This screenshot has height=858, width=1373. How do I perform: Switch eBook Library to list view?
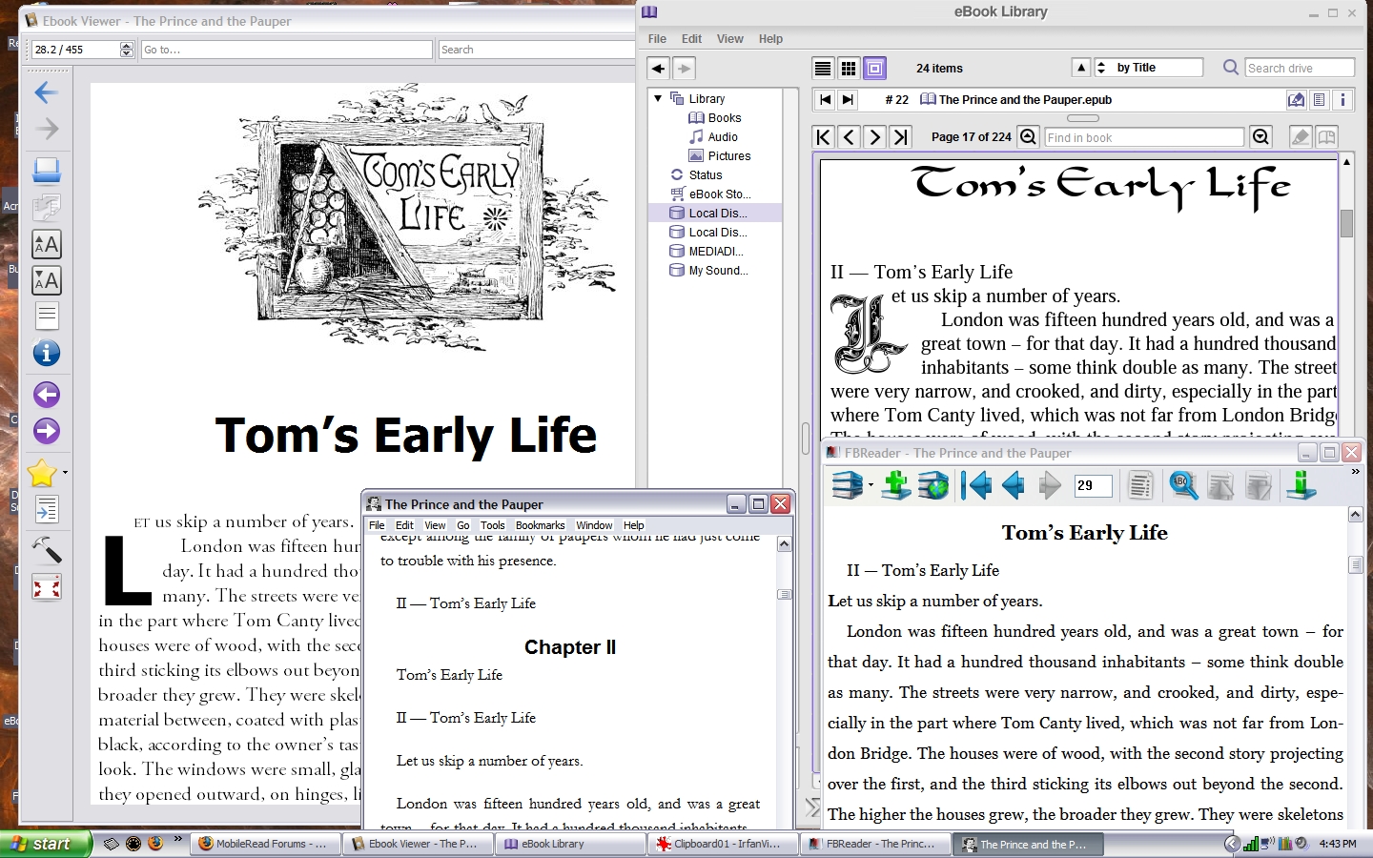click(x=823, y=69)
